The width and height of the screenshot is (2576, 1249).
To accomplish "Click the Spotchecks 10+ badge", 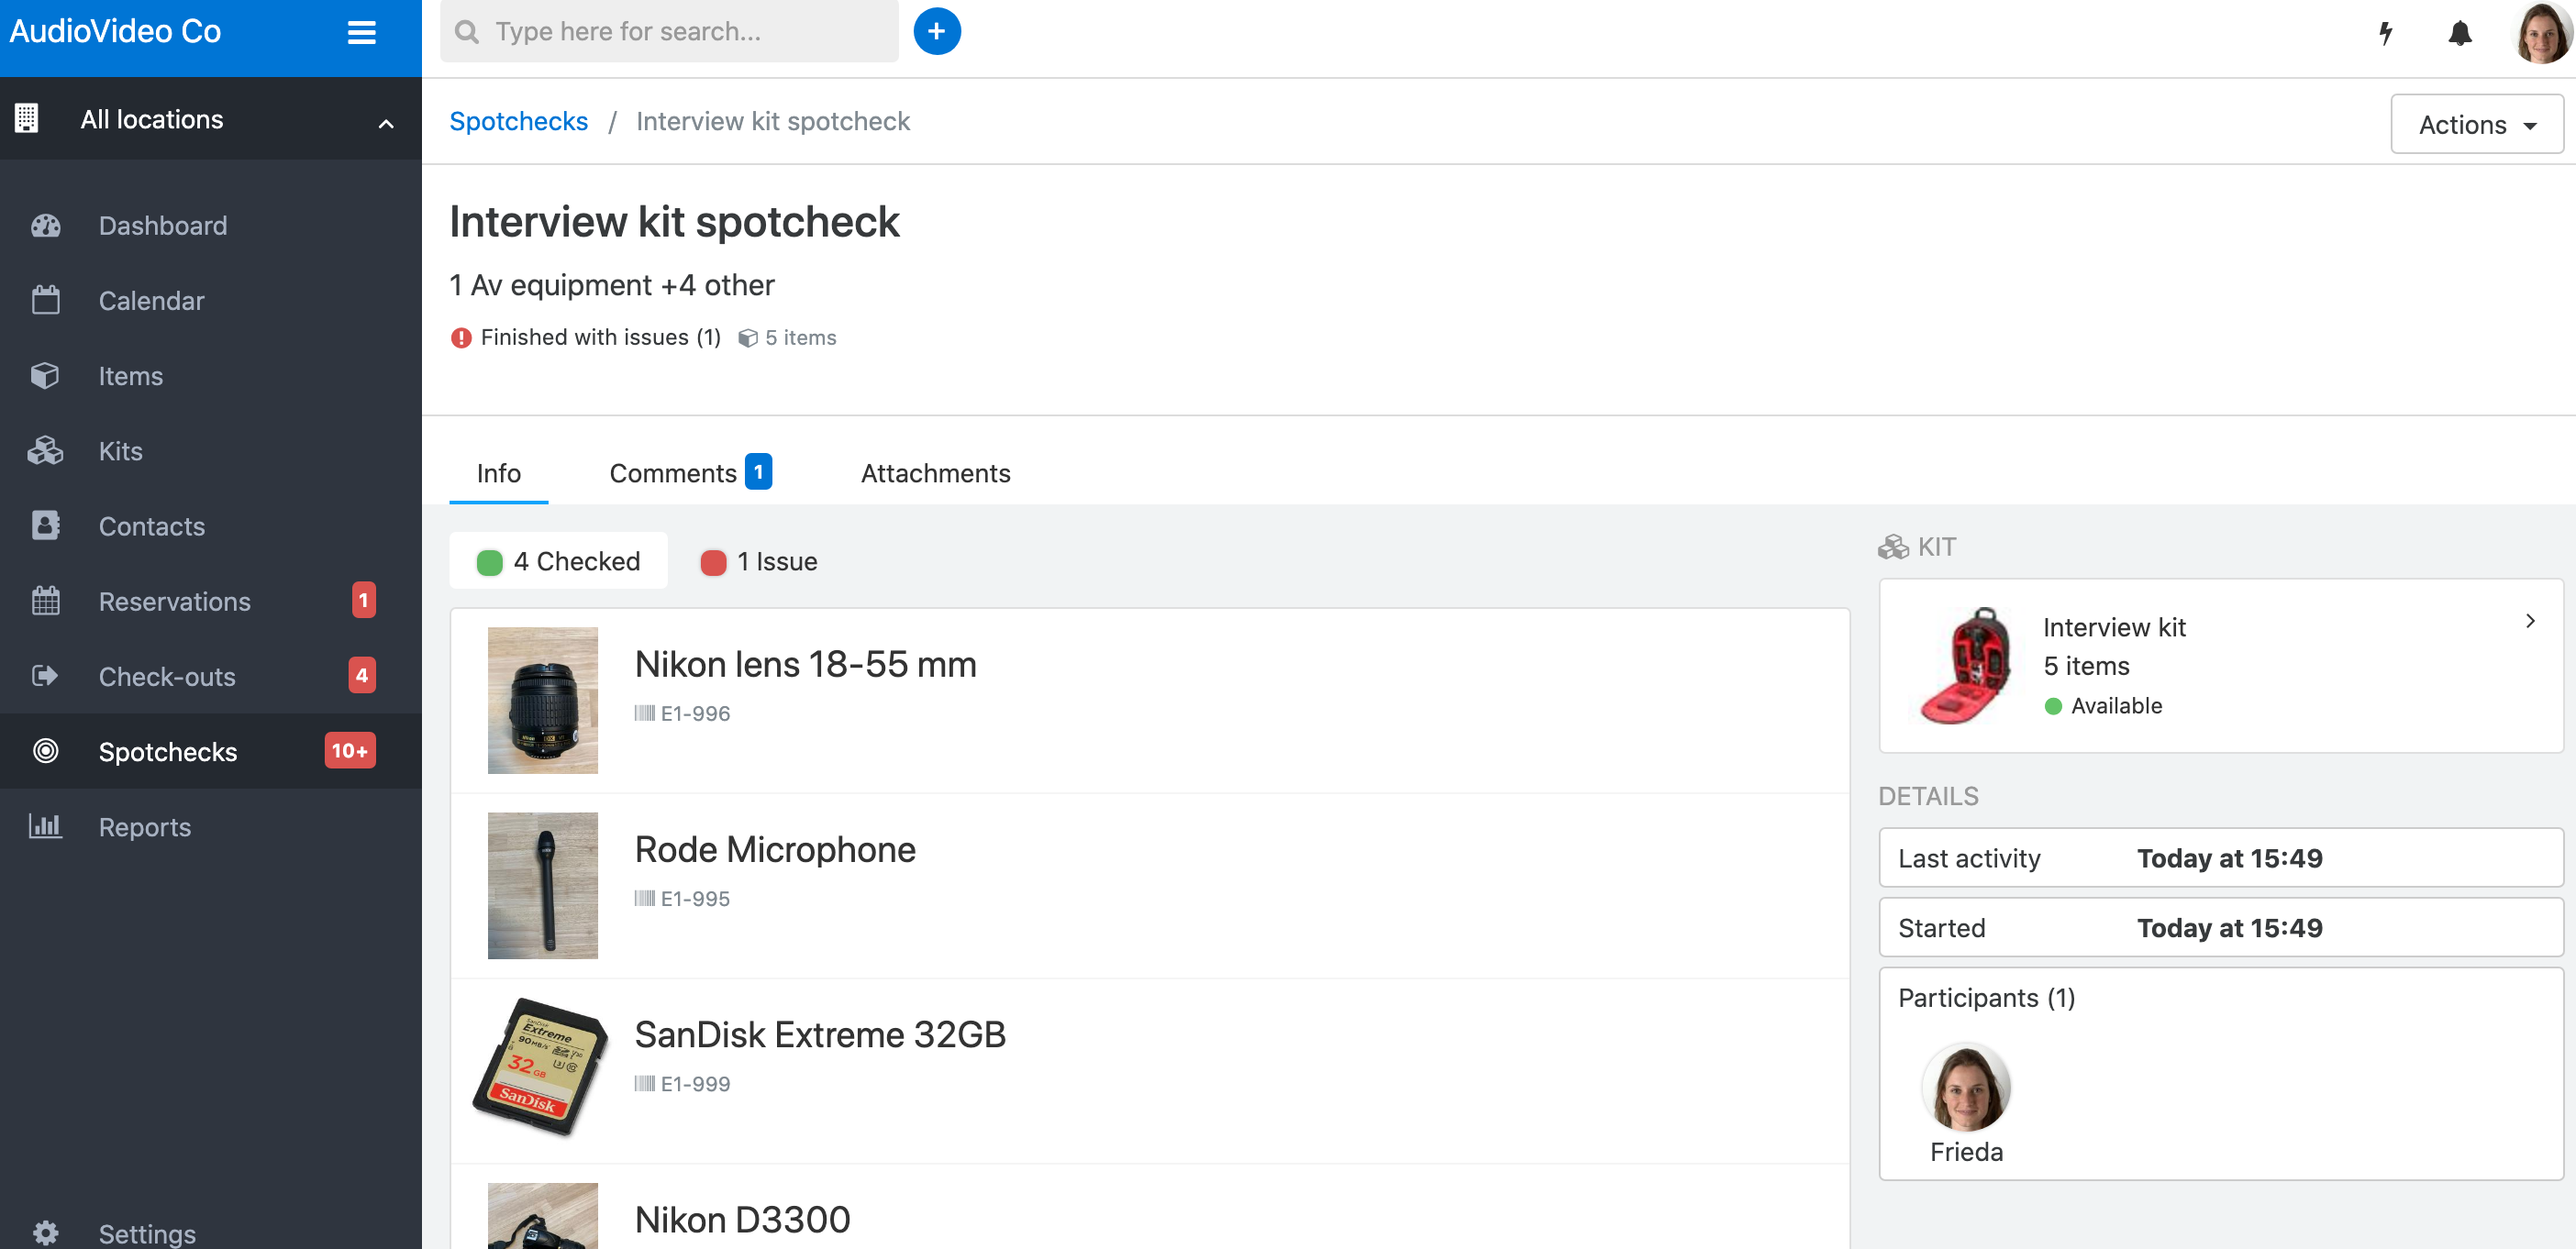I will 350,751.
